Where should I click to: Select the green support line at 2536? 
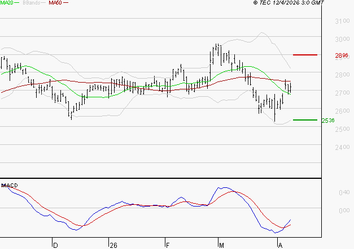pyautogui.click(x=305, y=120)
